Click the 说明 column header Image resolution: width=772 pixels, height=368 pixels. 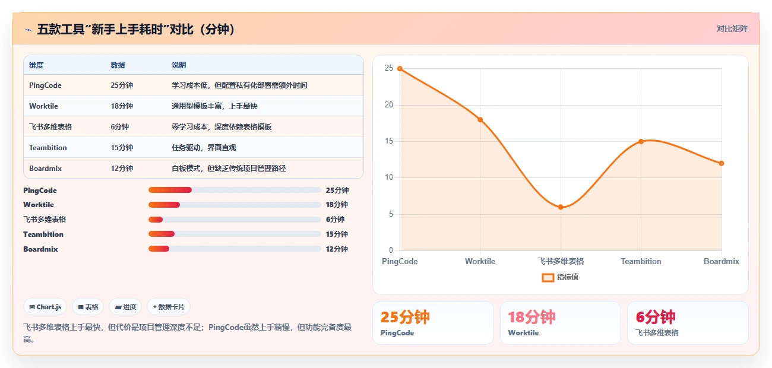pos(179,65)
